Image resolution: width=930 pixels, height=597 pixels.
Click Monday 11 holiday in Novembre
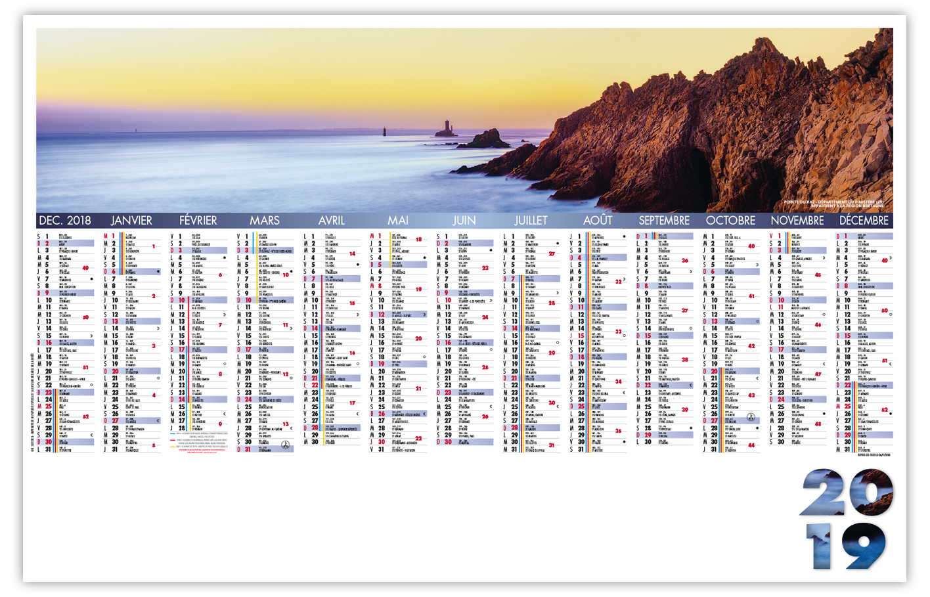(x=797, y=307)
